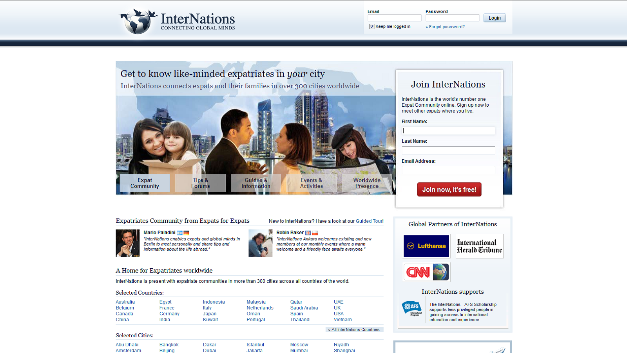
Task: Open the Oman country link
Action: 253,314
